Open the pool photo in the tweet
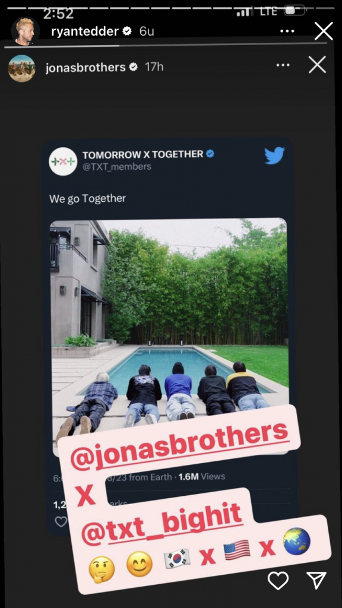Viewport: 342px width, 608px height. coord(169,334)
